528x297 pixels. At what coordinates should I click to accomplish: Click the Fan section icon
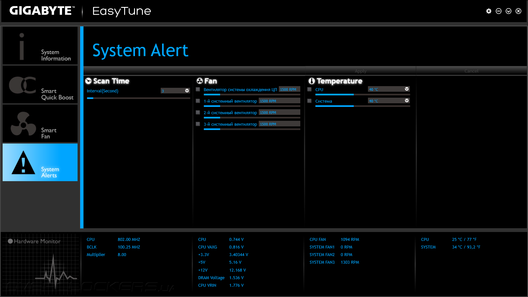(200, 81)
